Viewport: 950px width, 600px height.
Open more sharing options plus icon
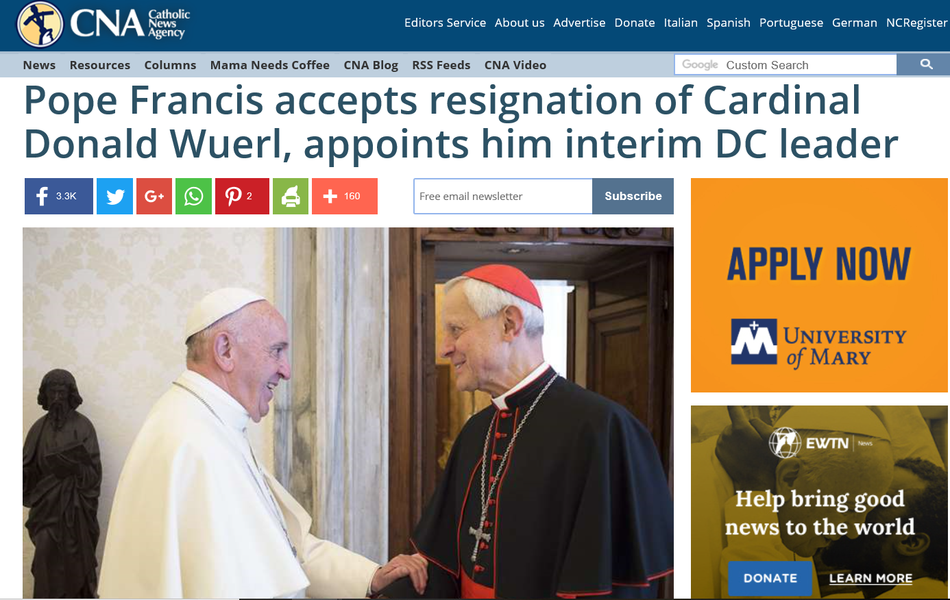click(345, 196)
